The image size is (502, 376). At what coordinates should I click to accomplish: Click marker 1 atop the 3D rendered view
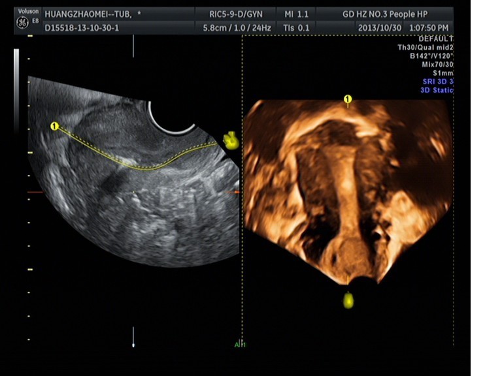click(x=348, y=99)
